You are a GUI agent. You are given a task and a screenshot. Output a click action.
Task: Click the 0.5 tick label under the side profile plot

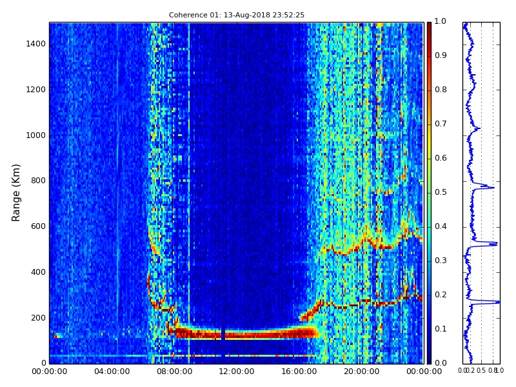(481, 370)
